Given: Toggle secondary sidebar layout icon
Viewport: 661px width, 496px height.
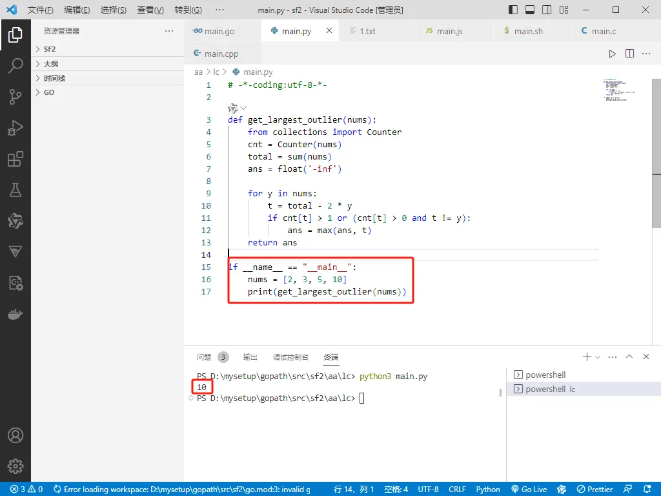Looking at the screenshot, I should click(x=547, y=10).
